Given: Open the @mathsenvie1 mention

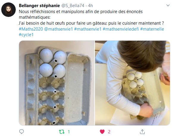Looking at the screenshot, I should tap(58, 29).
